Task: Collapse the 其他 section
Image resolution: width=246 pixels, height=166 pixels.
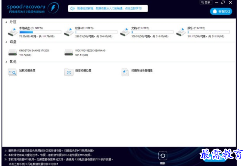Action: coord(6,62)
